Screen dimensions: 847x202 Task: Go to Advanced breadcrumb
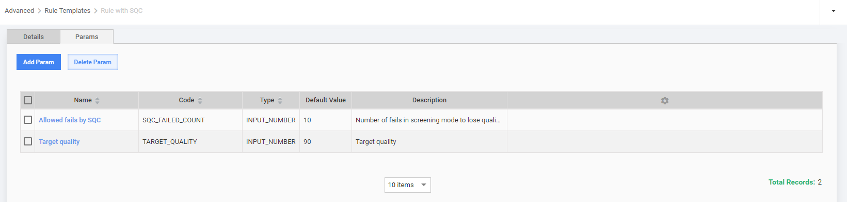click(x=19, y=11)
